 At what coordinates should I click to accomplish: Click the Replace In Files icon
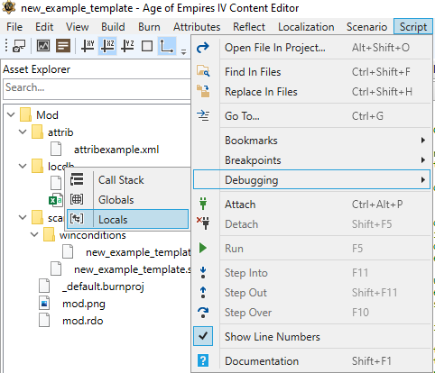203,91
